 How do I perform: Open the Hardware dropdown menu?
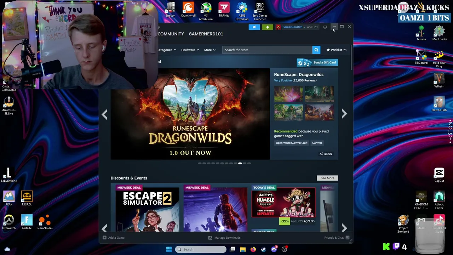click(190, 50)
